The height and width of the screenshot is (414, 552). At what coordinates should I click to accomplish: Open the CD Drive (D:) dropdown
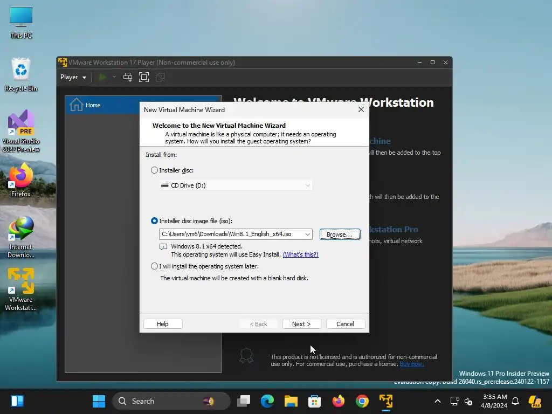(x=236, y=185)
